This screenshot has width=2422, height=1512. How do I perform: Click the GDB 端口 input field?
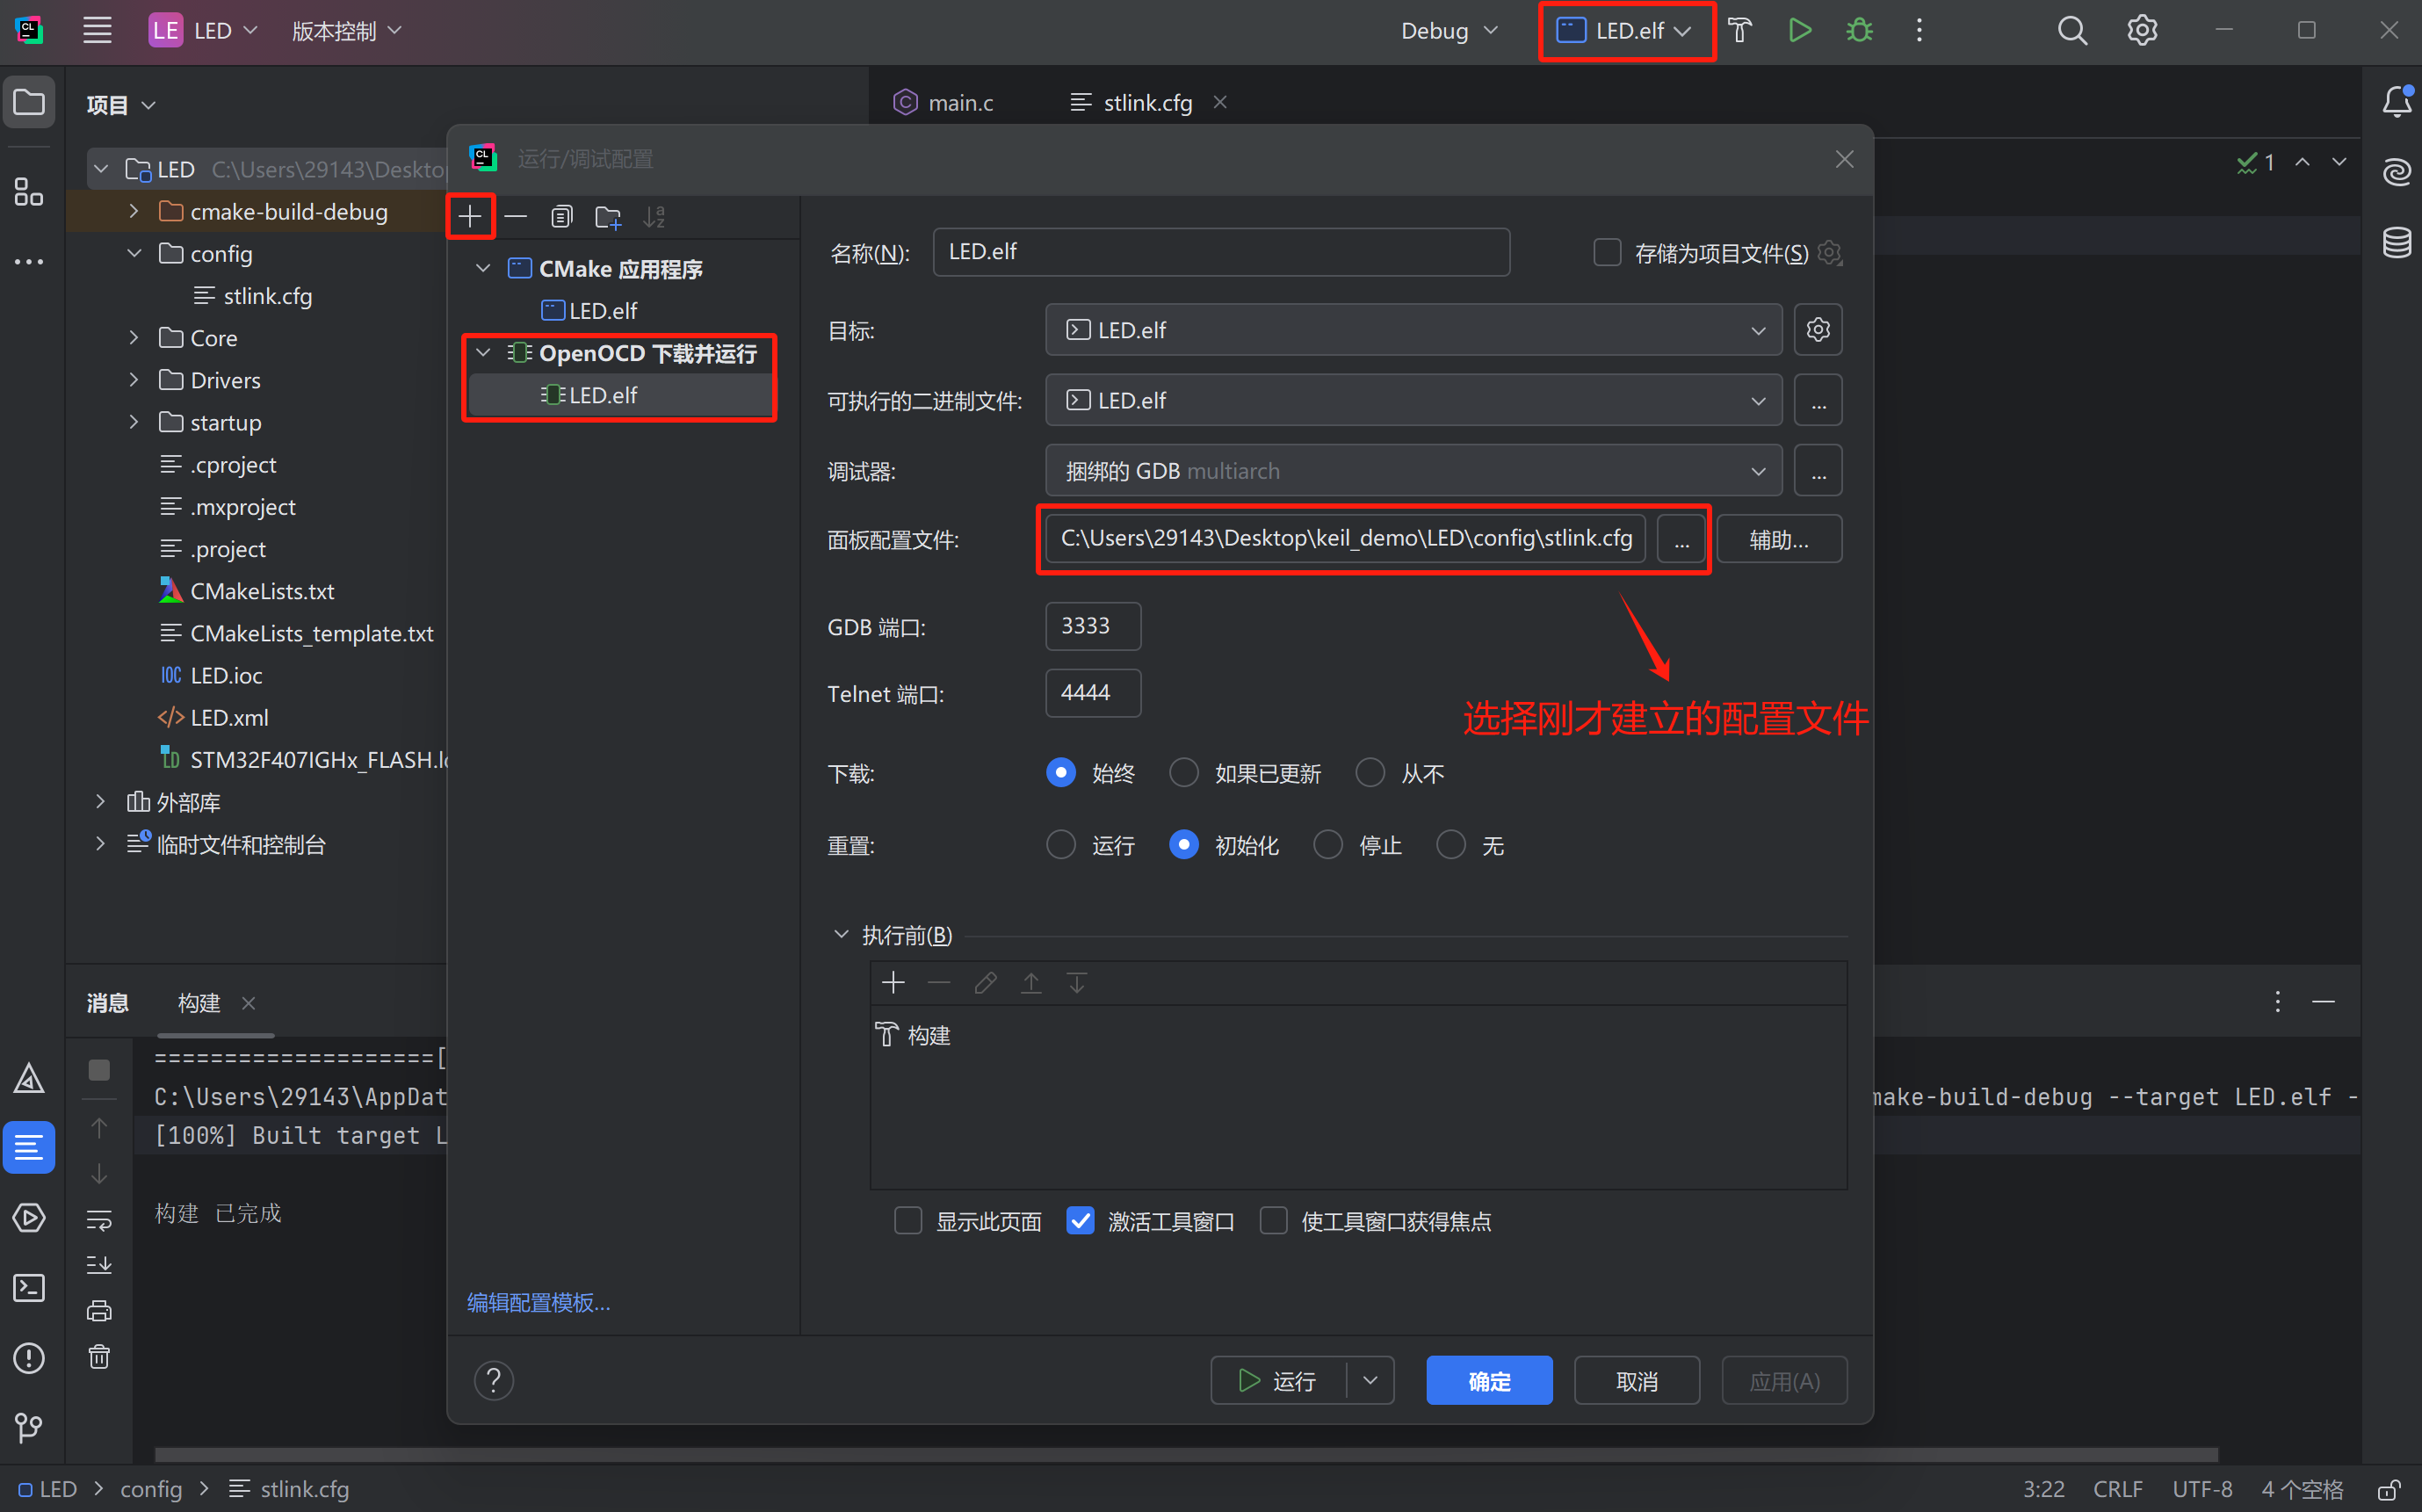[x=1092, y=626]
